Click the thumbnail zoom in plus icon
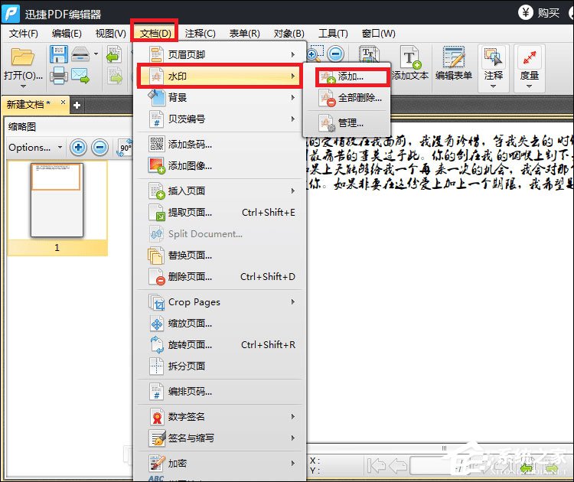 pyautogui.click(x=78, y=148)
